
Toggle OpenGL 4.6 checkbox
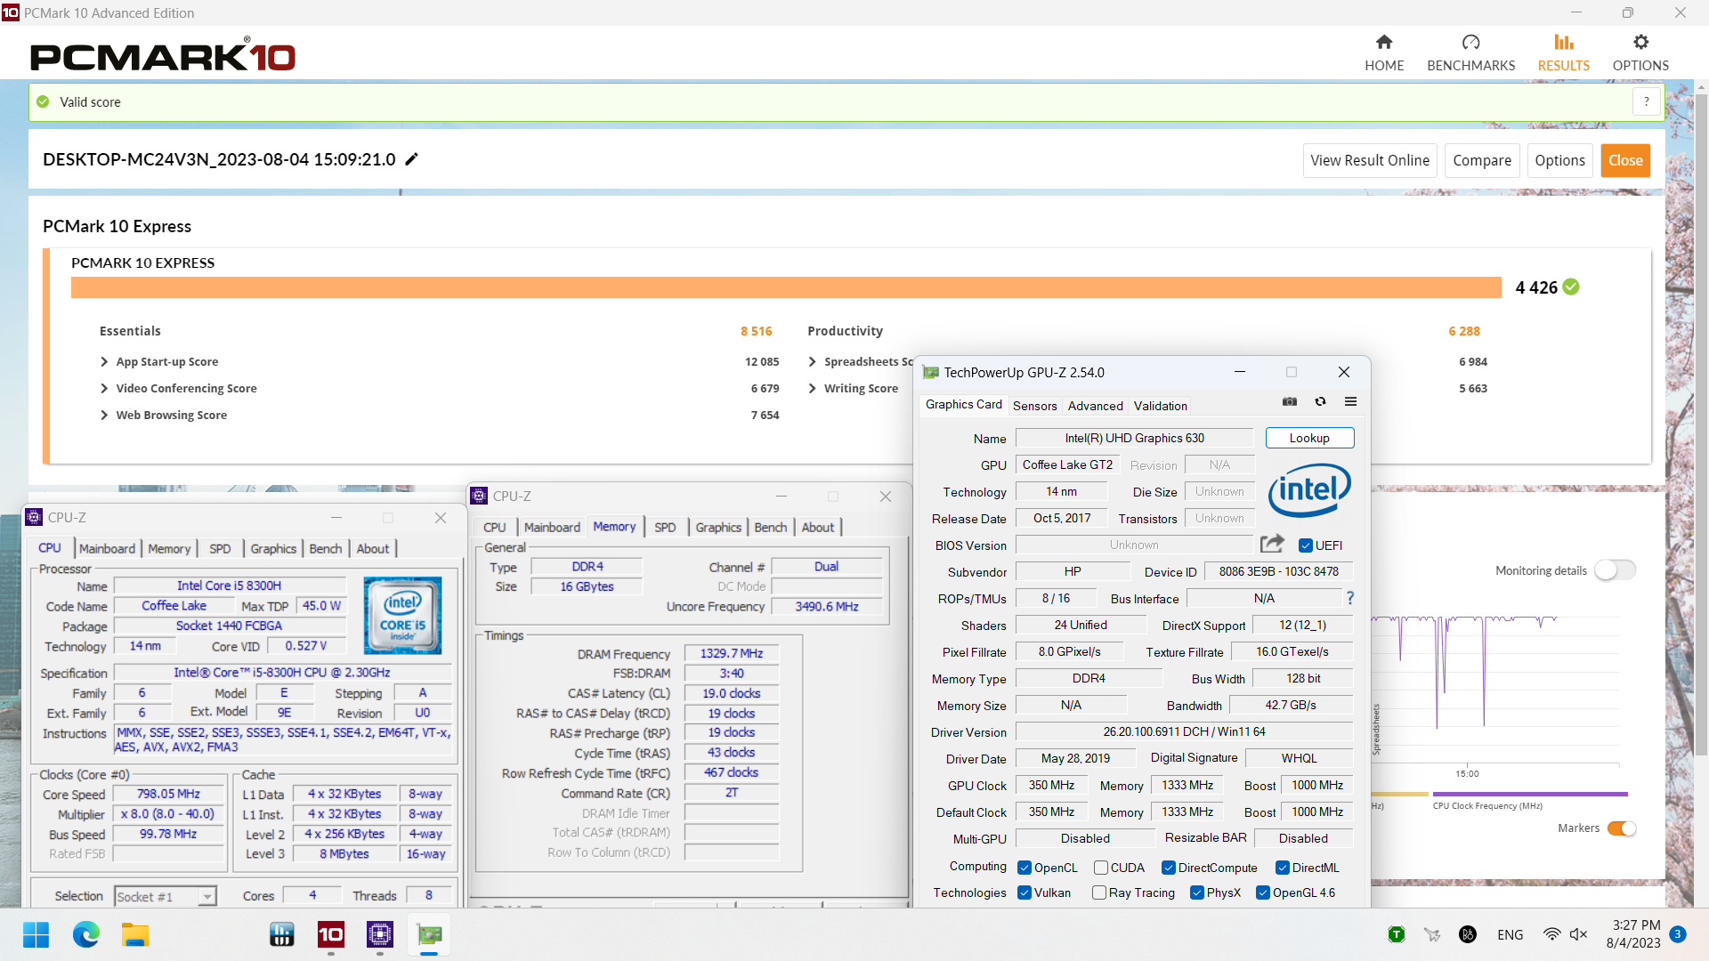click(1262, 892)
